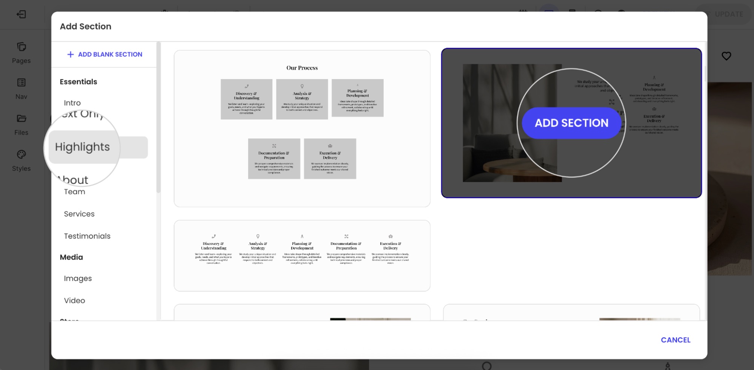The width and height of the screenshot is (754, 370).
Task: Select the Images category
Action: pos(78,278)
